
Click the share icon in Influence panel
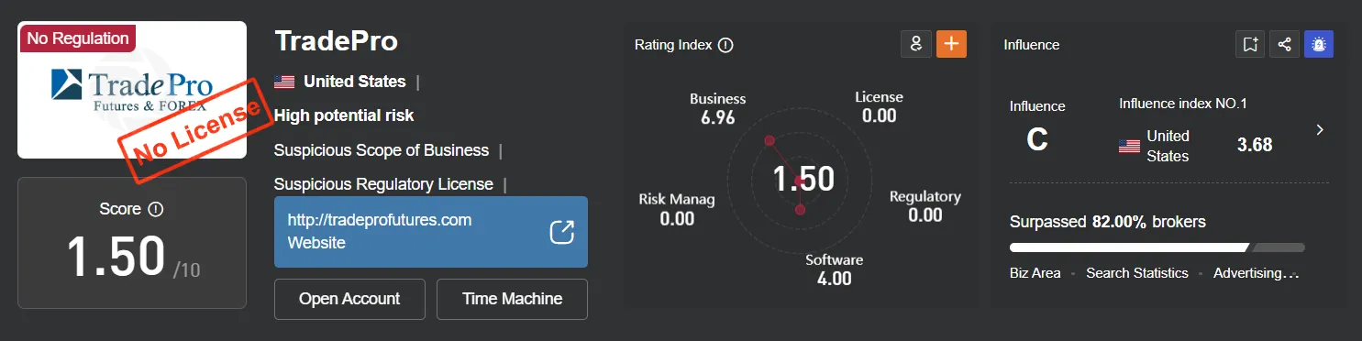(1284, 44)
